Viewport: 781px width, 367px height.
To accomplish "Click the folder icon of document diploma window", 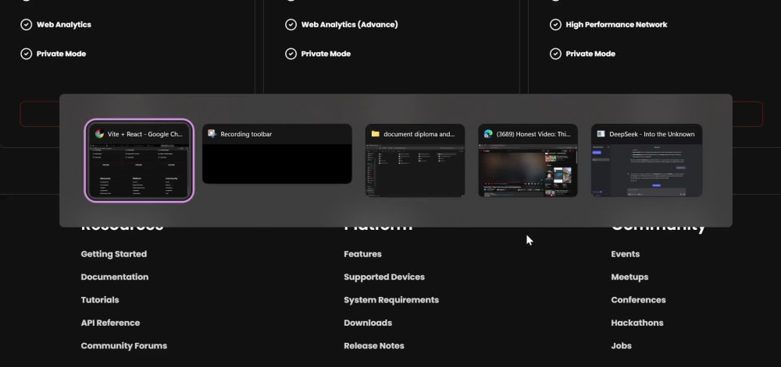I will click(x=375, y=134).
